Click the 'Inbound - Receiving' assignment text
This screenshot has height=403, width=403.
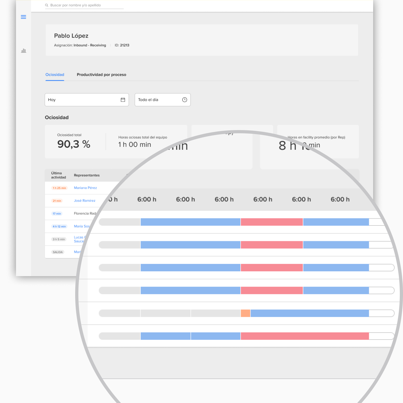pos(90,45)
